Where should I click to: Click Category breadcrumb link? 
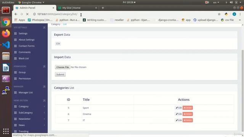click(x=56, y=24)
